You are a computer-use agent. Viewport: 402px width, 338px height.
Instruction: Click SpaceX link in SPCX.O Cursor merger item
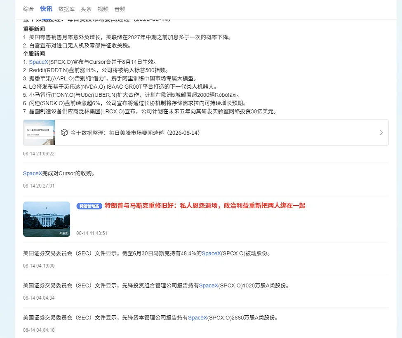[38, 62]
